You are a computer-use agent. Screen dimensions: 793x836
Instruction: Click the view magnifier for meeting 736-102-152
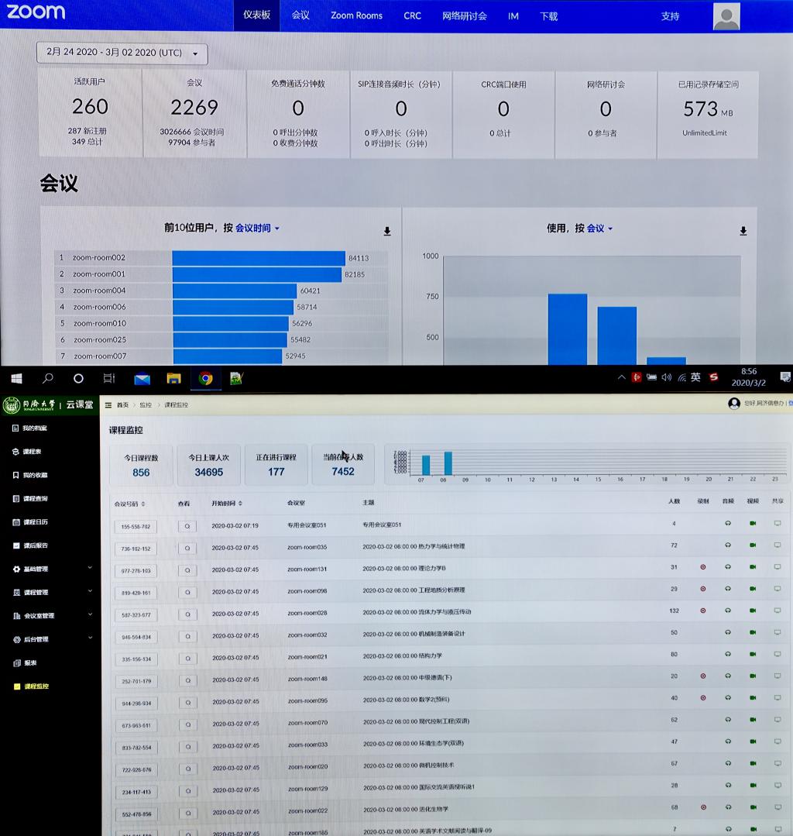[x=187, y=548]
